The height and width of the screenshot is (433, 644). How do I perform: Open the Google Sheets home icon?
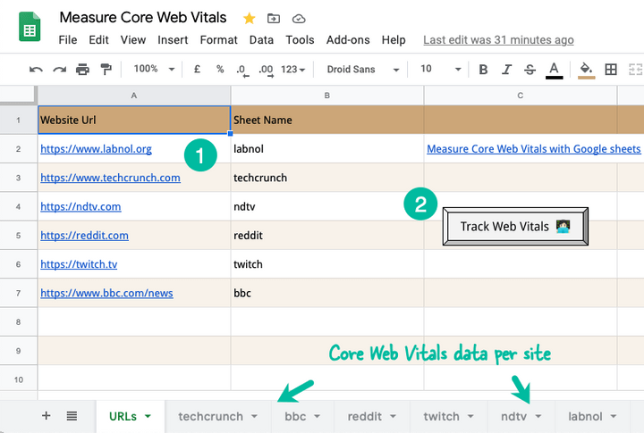point(30,27)
